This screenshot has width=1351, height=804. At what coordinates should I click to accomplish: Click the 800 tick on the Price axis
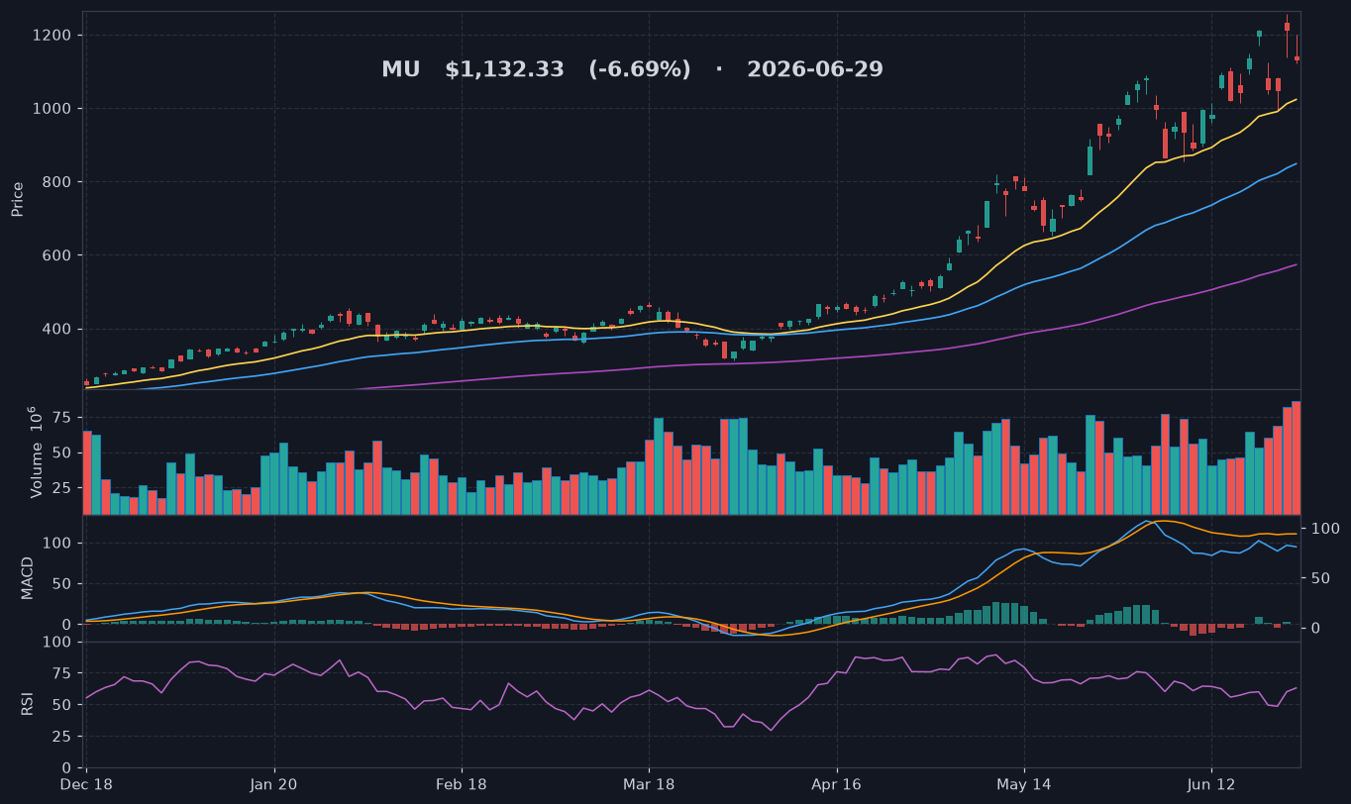point(56,182)
